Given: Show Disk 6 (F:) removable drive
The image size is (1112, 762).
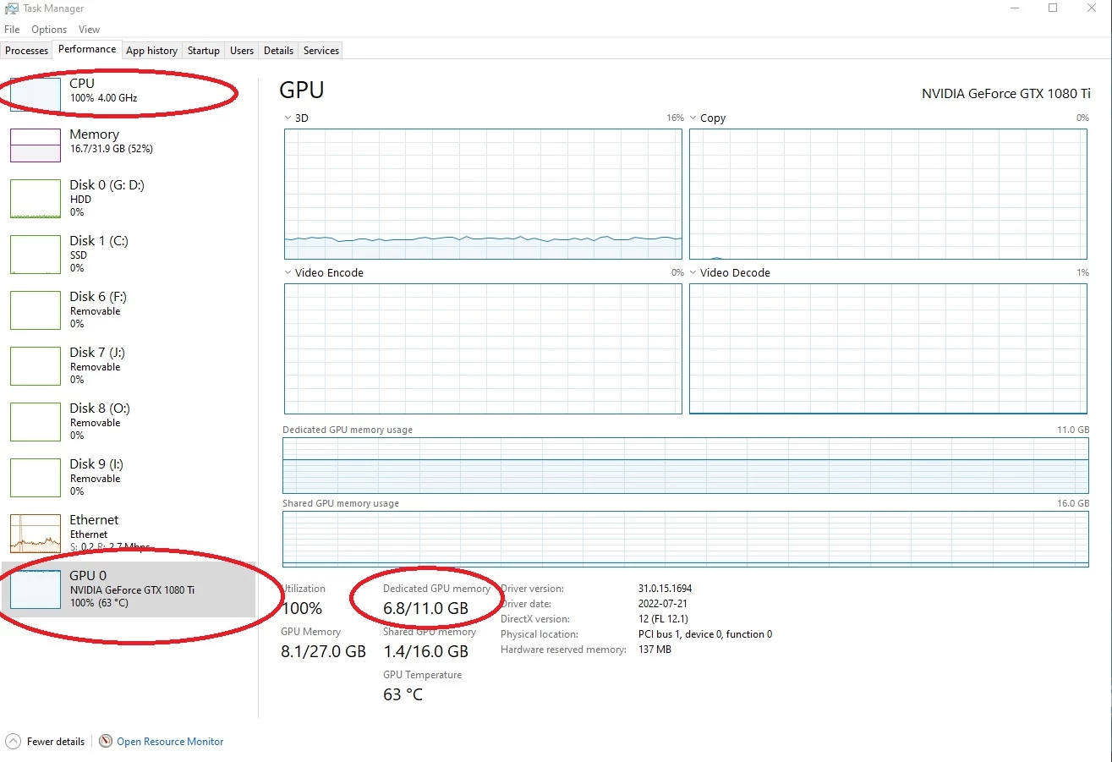Looking at the screenshot, I should coord(129,310).
